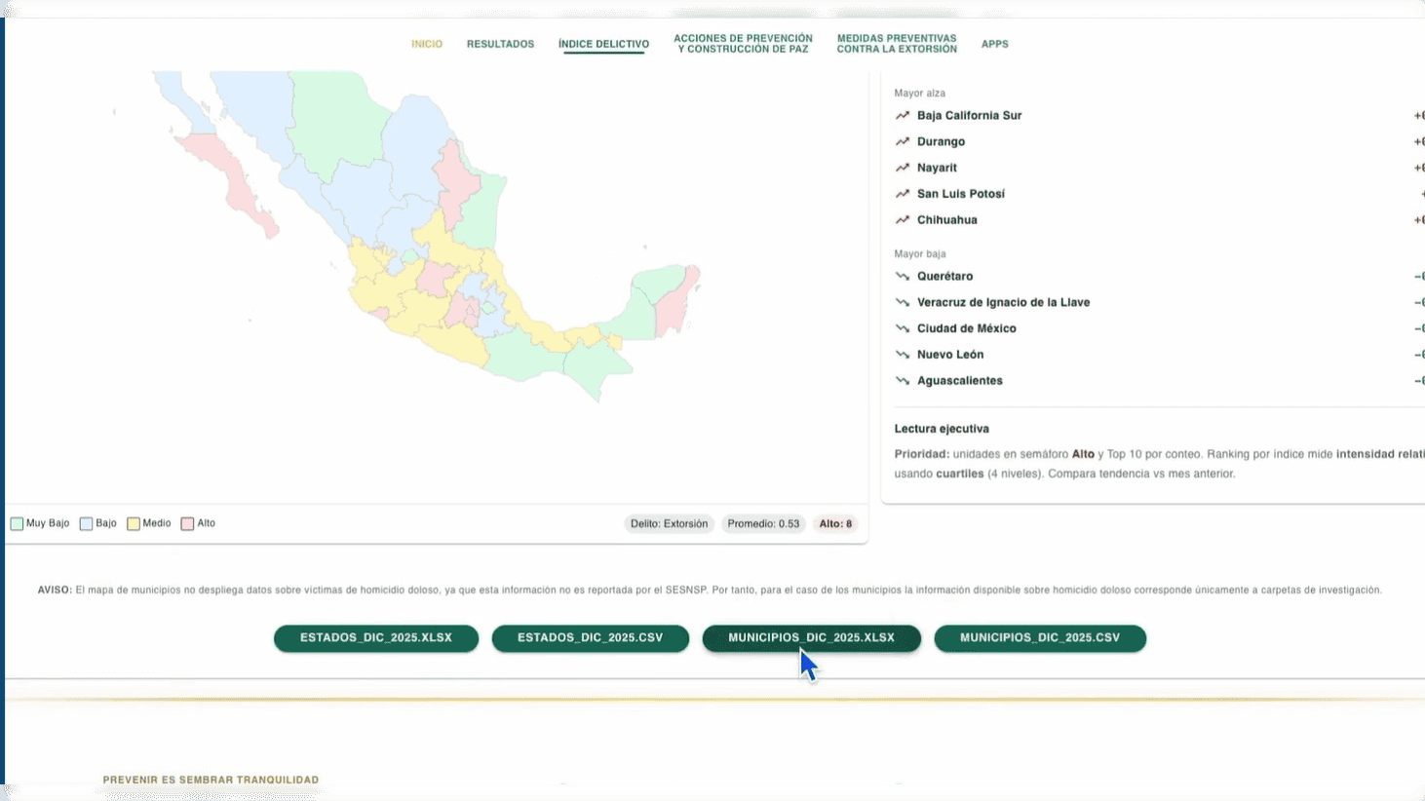Image resolution: width=1425 pixels, height=801 pixels.
Task: Download ESTADOS_DIC_2025.XLSX file
Action: pyautogui.click(x=376, y=638)
